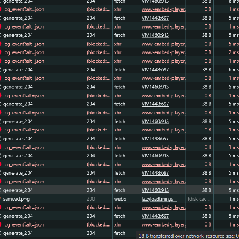The height and width of the screenshot is (239, 239).
Task: Select the samvad.png request row
Action: (x=119, y=199)
